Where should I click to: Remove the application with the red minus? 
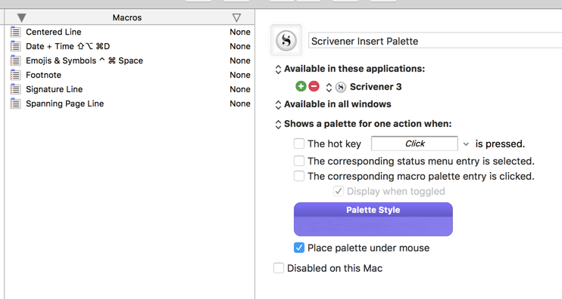pos(314,86)
